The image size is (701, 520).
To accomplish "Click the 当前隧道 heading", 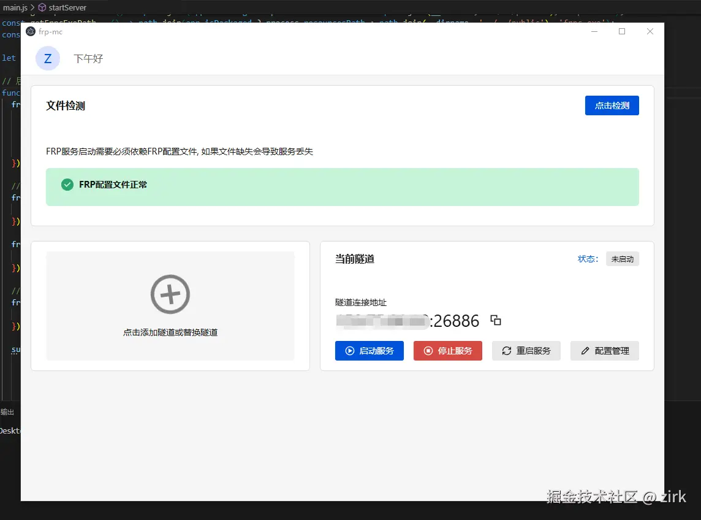I will point(355,259).
